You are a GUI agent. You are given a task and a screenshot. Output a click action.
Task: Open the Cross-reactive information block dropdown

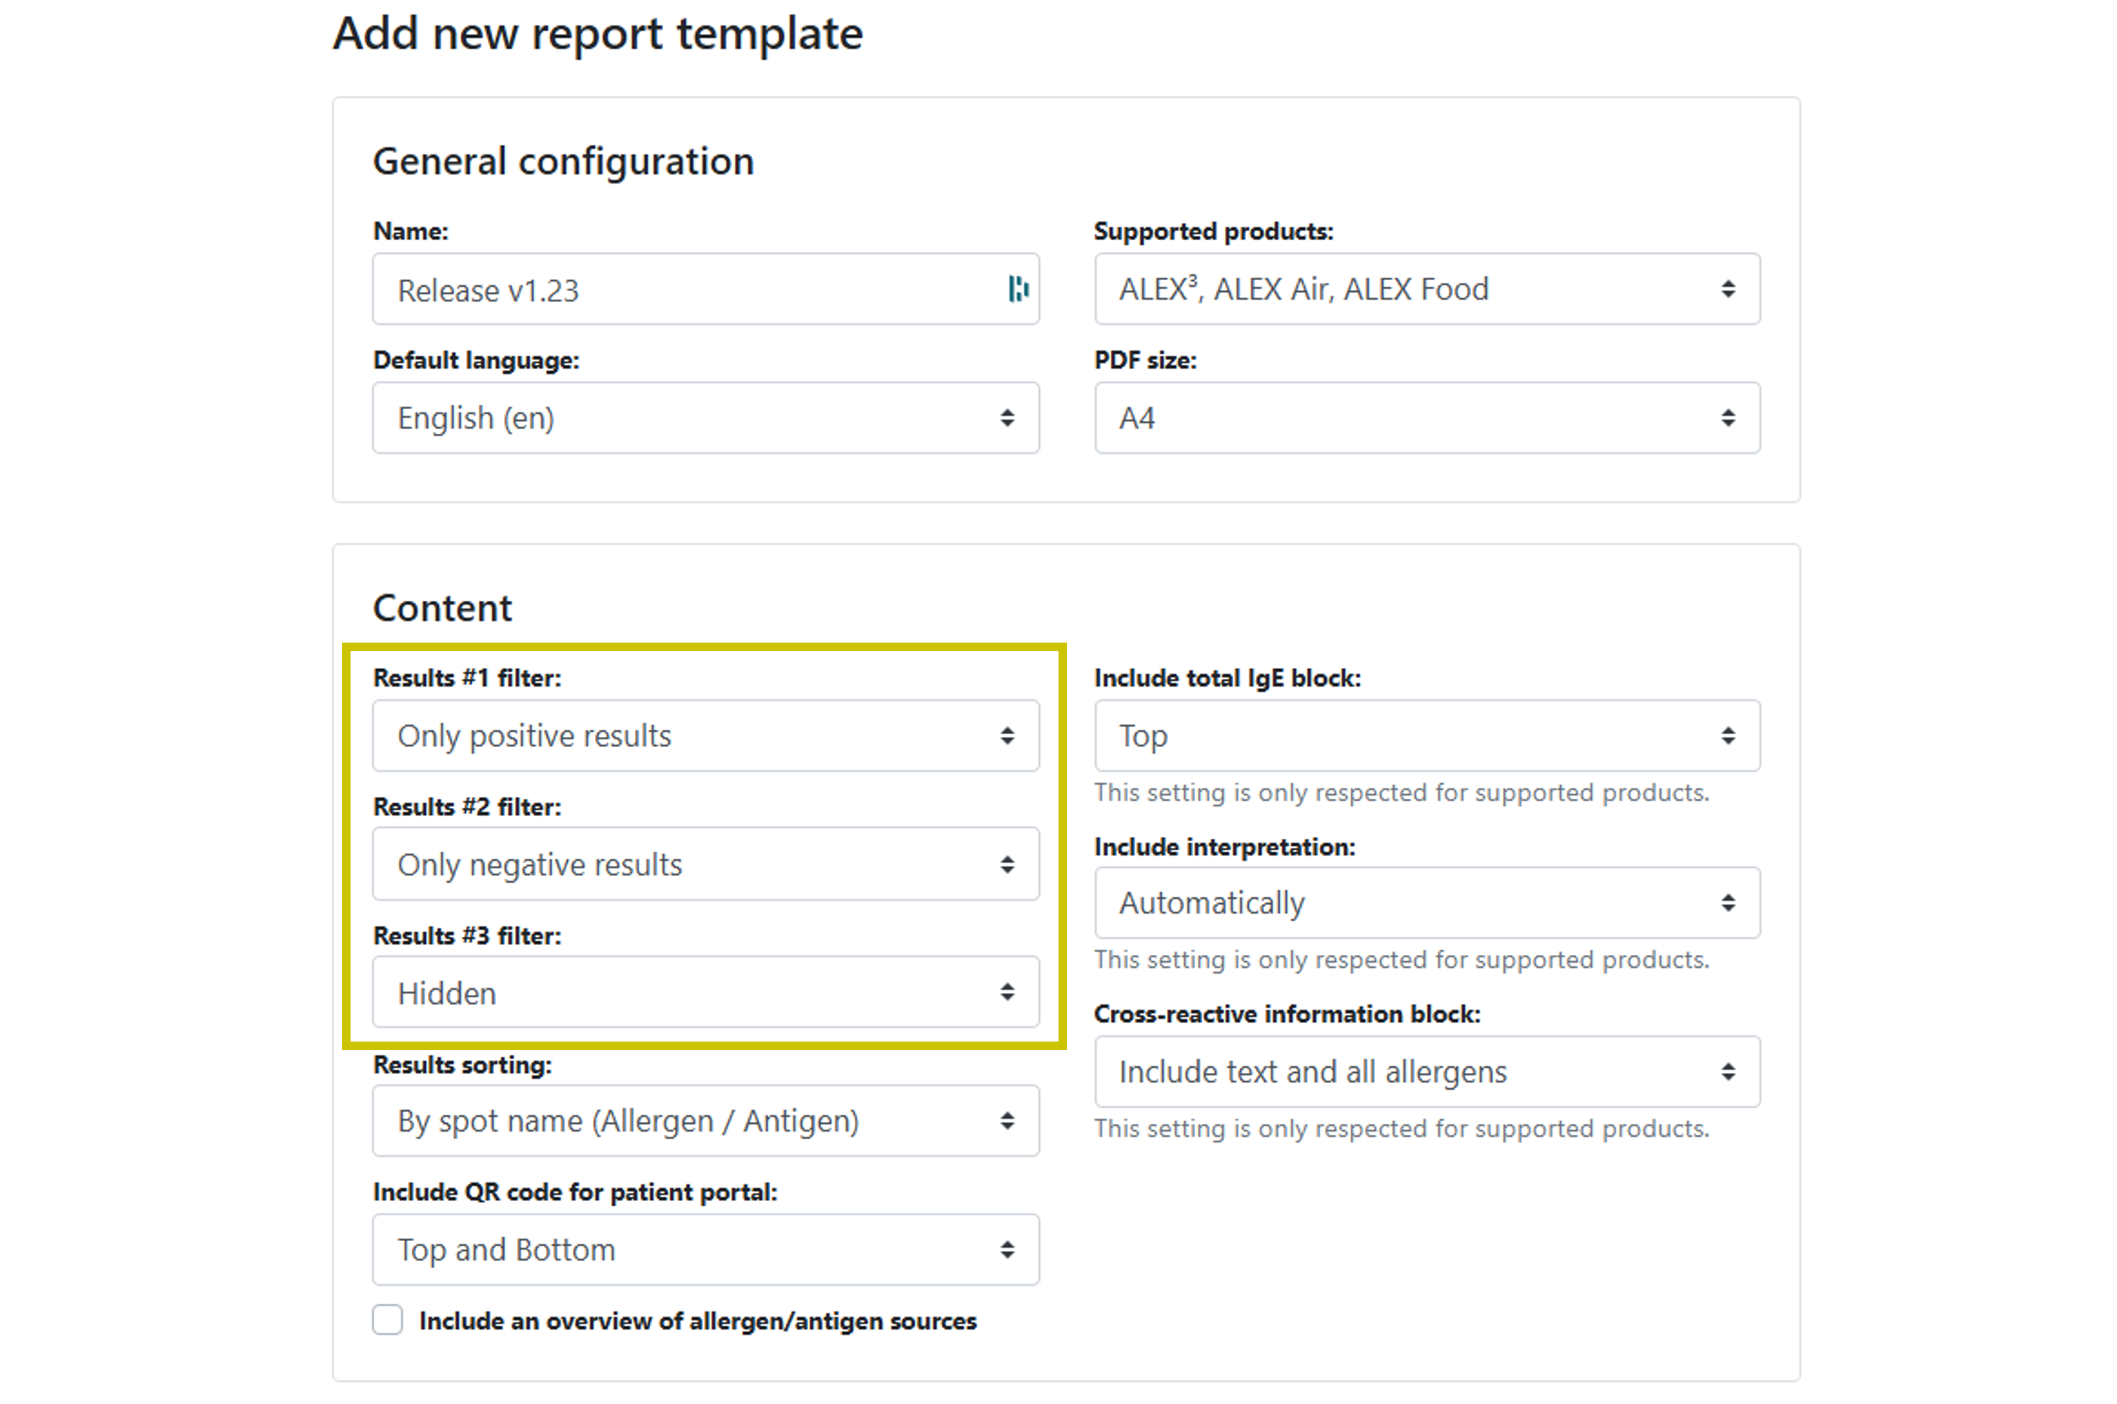tap(1425, 1072)
